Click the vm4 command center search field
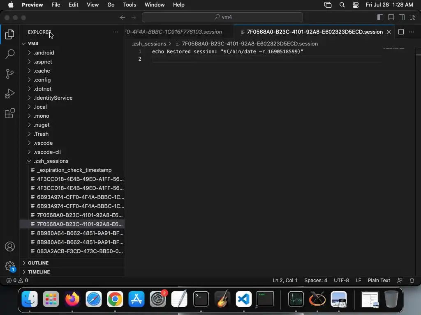 [222, 17]
